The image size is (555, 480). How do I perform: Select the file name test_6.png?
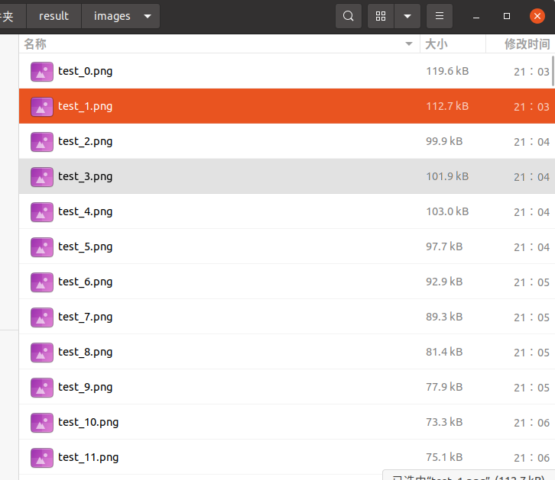[86, 282]
